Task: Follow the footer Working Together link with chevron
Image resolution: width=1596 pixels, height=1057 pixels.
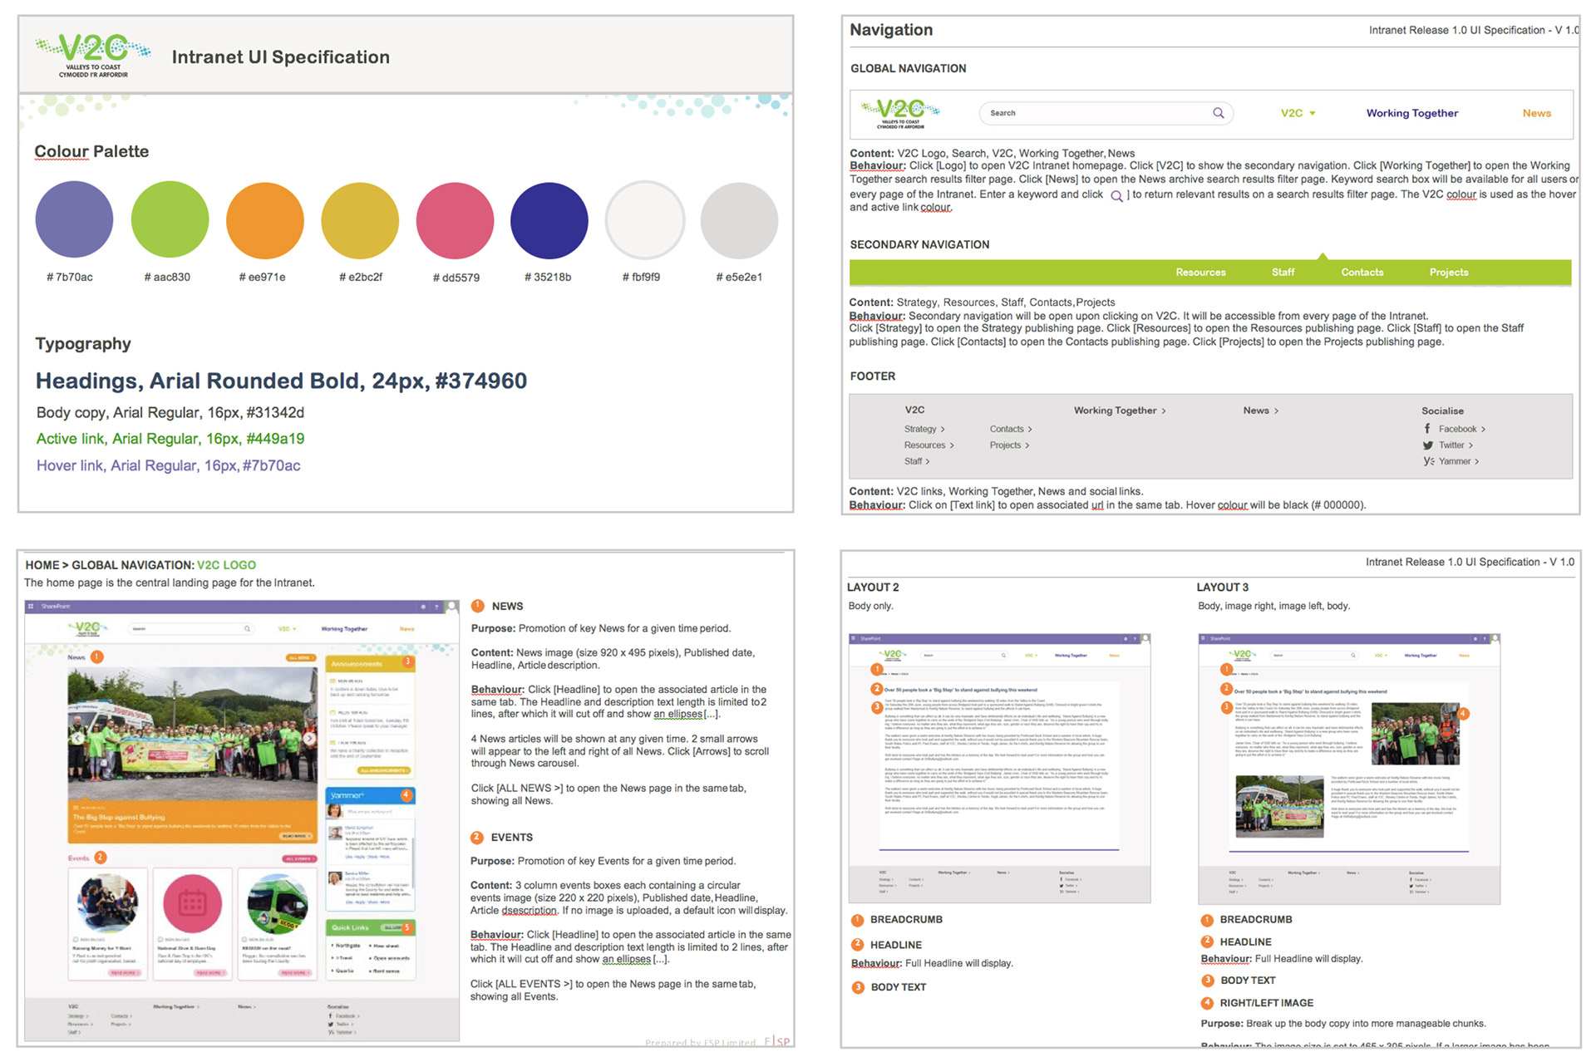Action: point(1120,411)
